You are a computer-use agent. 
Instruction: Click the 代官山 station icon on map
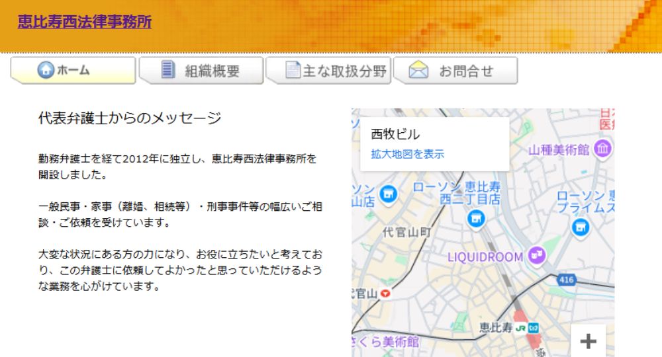[x=385, y=294]
